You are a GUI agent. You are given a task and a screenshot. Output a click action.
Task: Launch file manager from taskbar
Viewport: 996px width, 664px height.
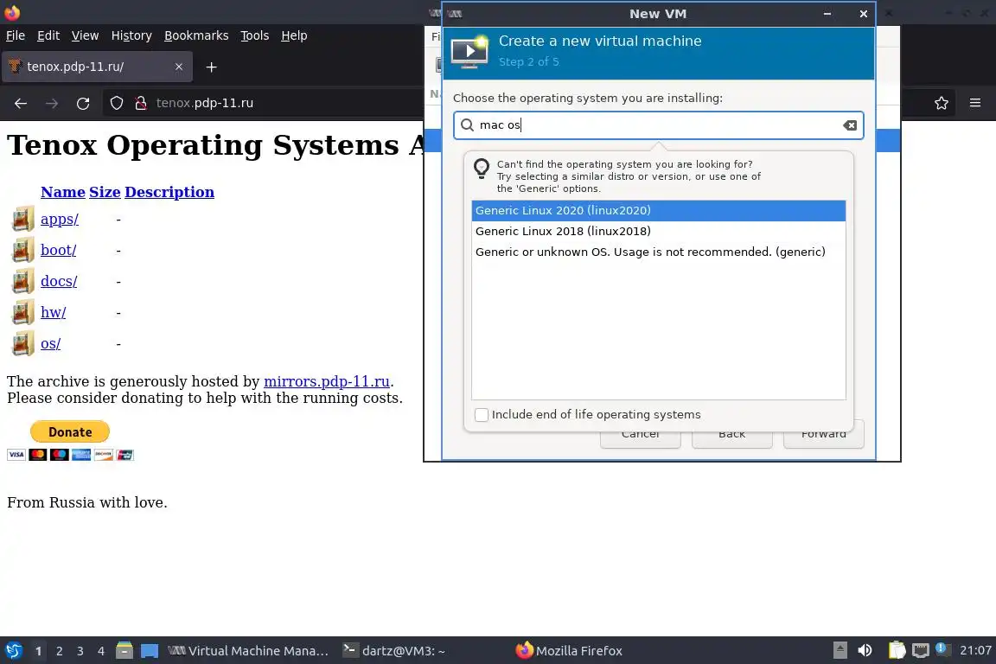click(124, 651)
